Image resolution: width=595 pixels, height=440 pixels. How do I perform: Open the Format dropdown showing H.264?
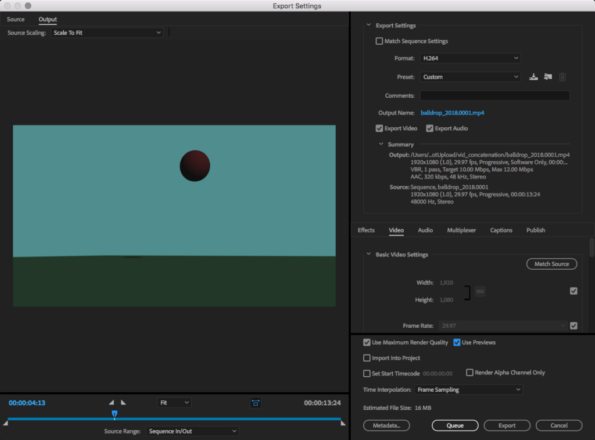pyautogui.click(x=469, y=58)
